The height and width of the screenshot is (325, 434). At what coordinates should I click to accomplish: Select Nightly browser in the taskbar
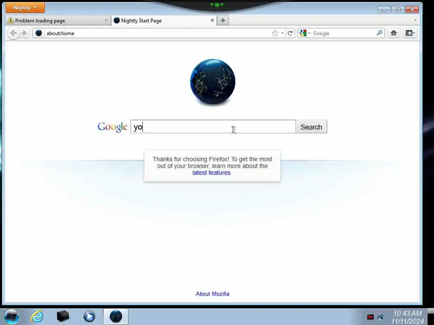pos(116,317)
